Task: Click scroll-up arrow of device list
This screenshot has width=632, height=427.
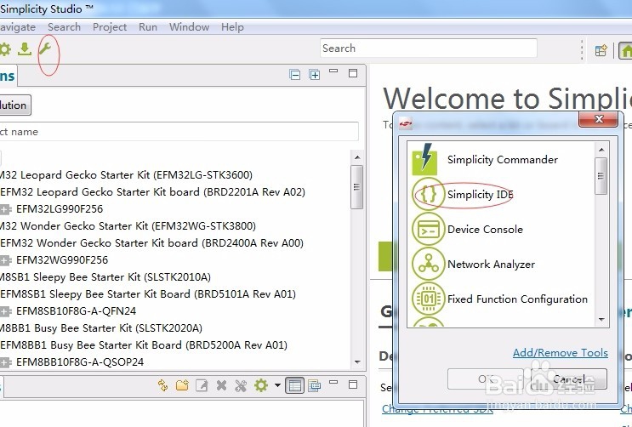Action: coord(357,157)
